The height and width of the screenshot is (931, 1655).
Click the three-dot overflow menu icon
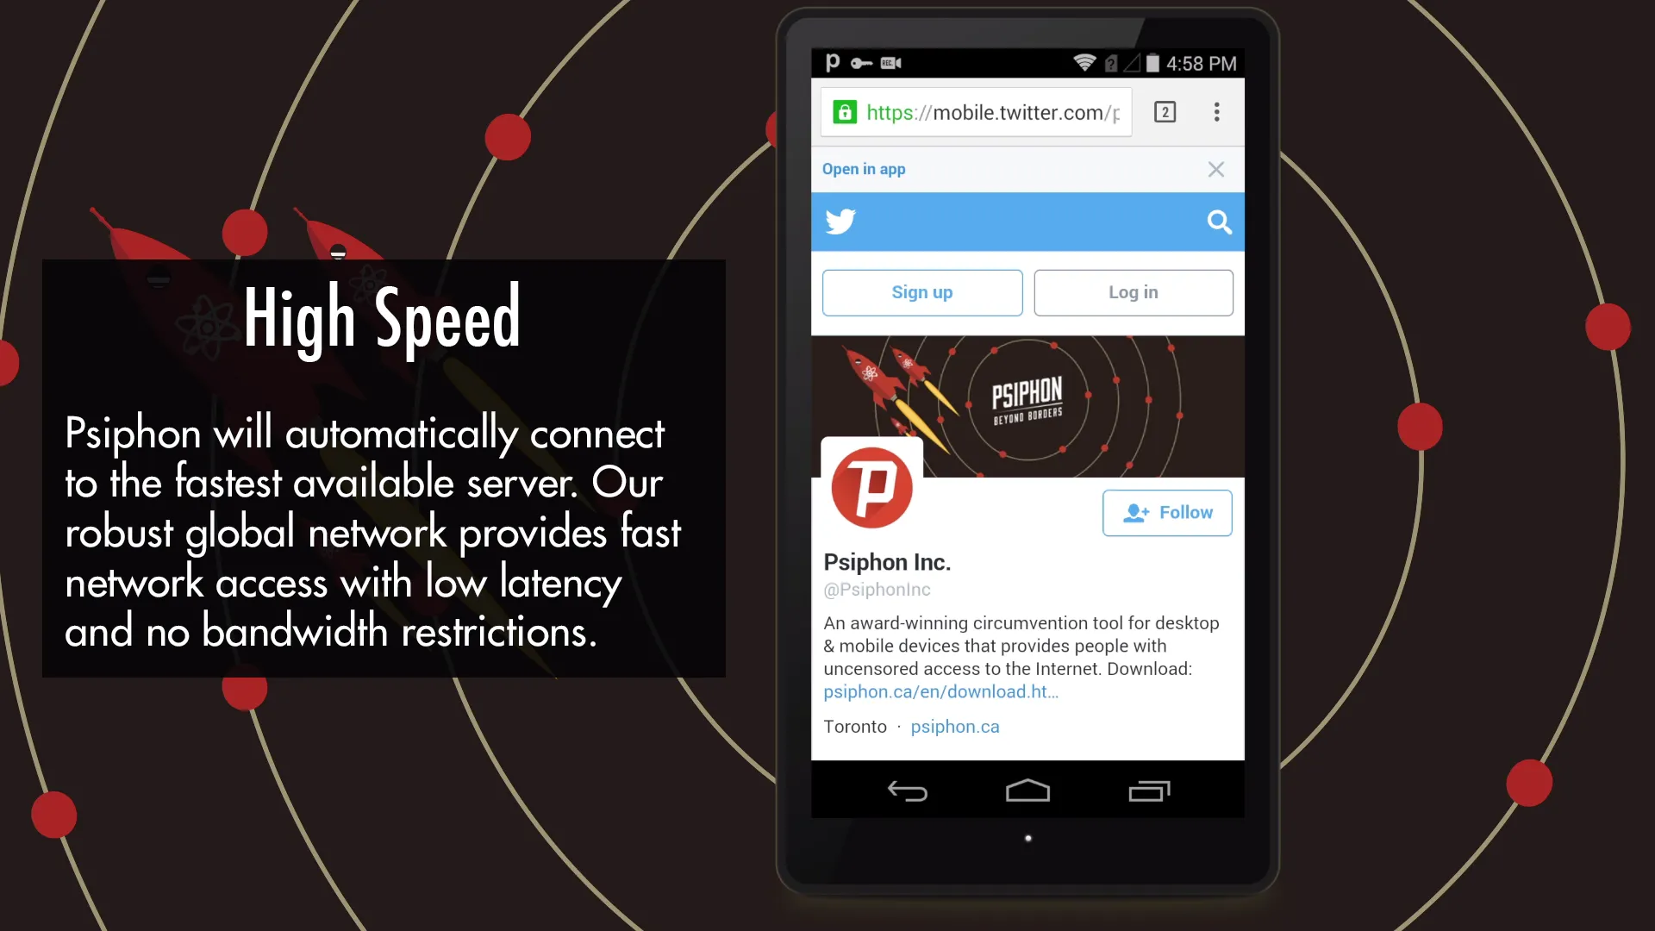click(x=1215, y=111)
